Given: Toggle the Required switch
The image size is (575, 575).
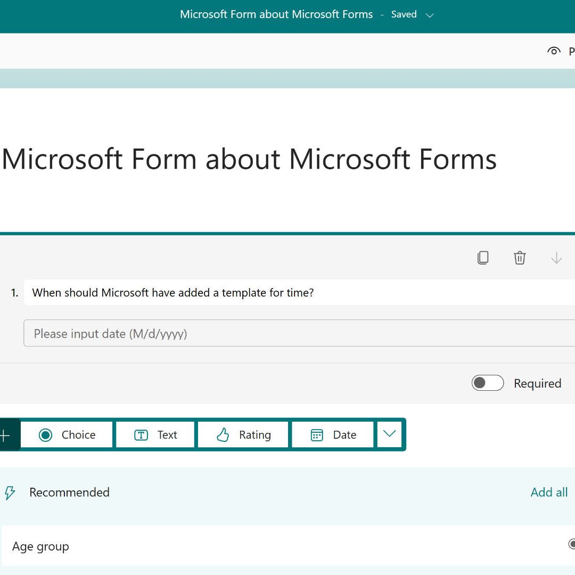Looking at the screenshot, I should pos(487,383).
